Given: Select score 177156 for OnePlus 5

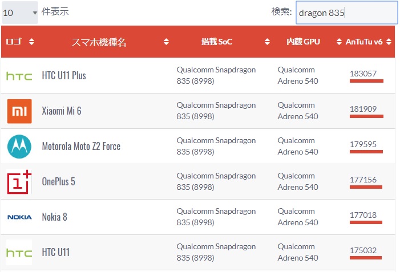Looking at the screenshot, I should (x=363, y=180).
